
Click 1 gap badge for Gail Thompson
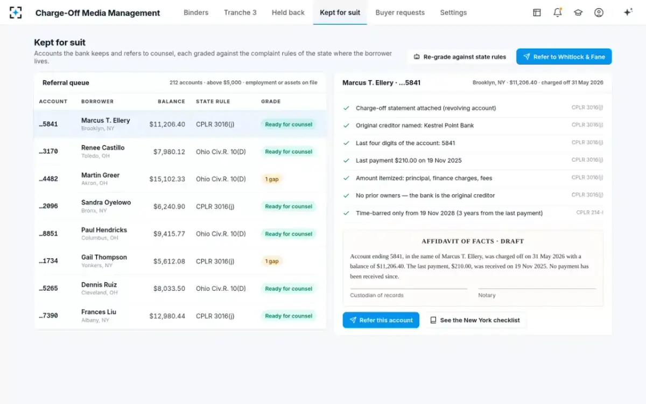tap(272, 261)
